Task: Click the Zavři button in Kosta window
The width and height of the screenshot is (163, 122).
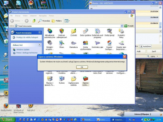Action: [x=154, y=51]
